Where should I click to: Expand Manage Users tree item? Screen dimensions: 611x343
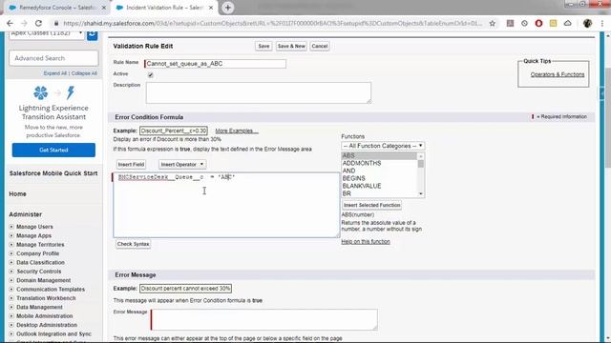[x=11, y=227]
